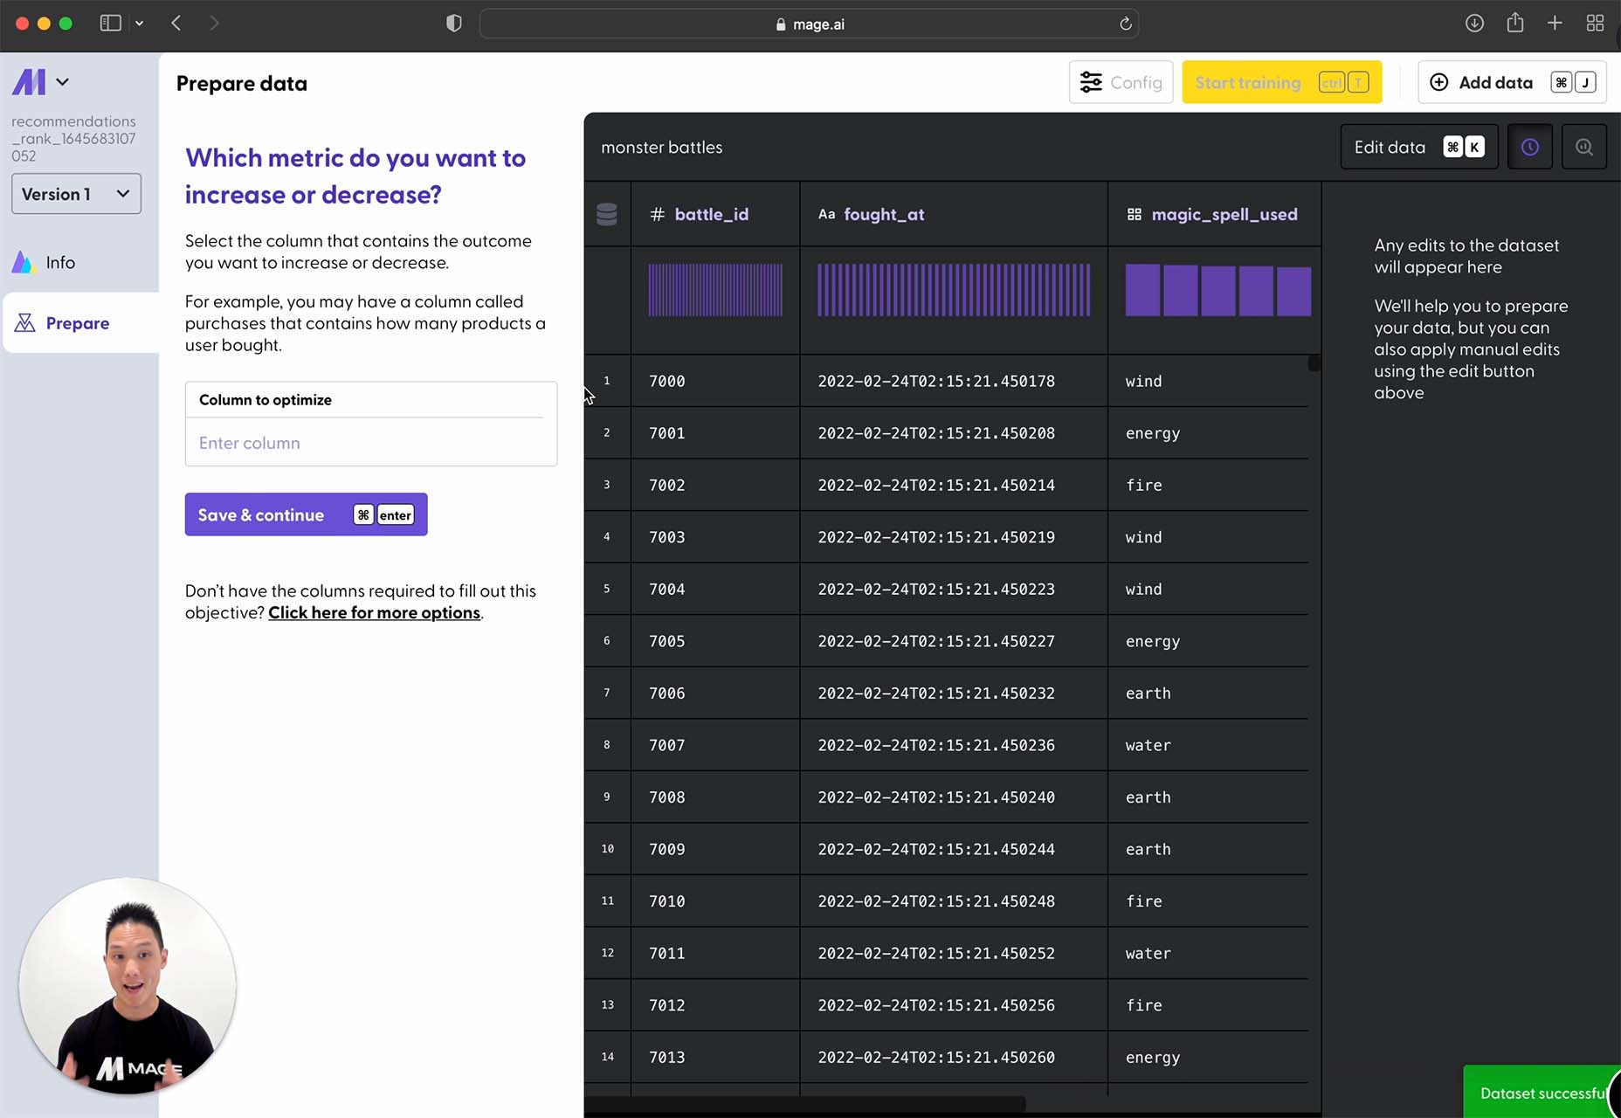Select the magic_spell_used column header
Viewport: 1621px width, 1118px height.
(x=1214, y=214)
